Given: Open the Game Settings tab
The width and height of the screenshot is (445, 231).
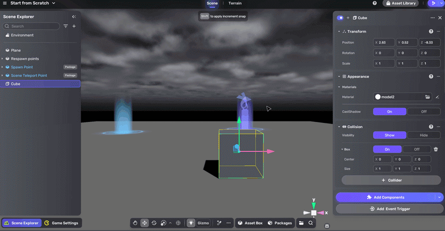Looking at the screenshot, I should tap(61, 223).
